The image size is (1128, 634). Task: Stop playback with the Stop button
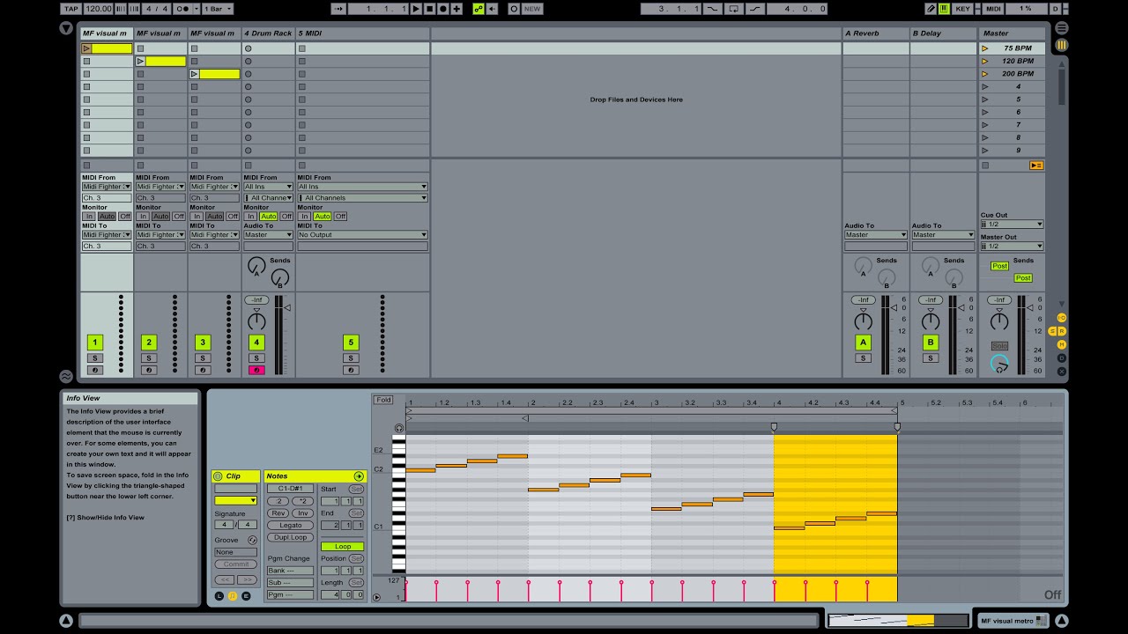[x=429, y=9]
